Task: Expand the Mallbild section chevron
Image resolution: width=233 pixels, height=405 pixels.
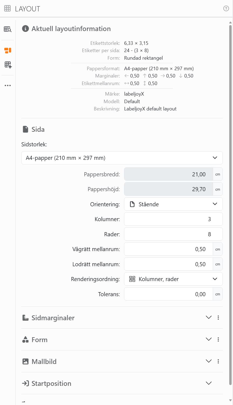Action: click(209, 361)
